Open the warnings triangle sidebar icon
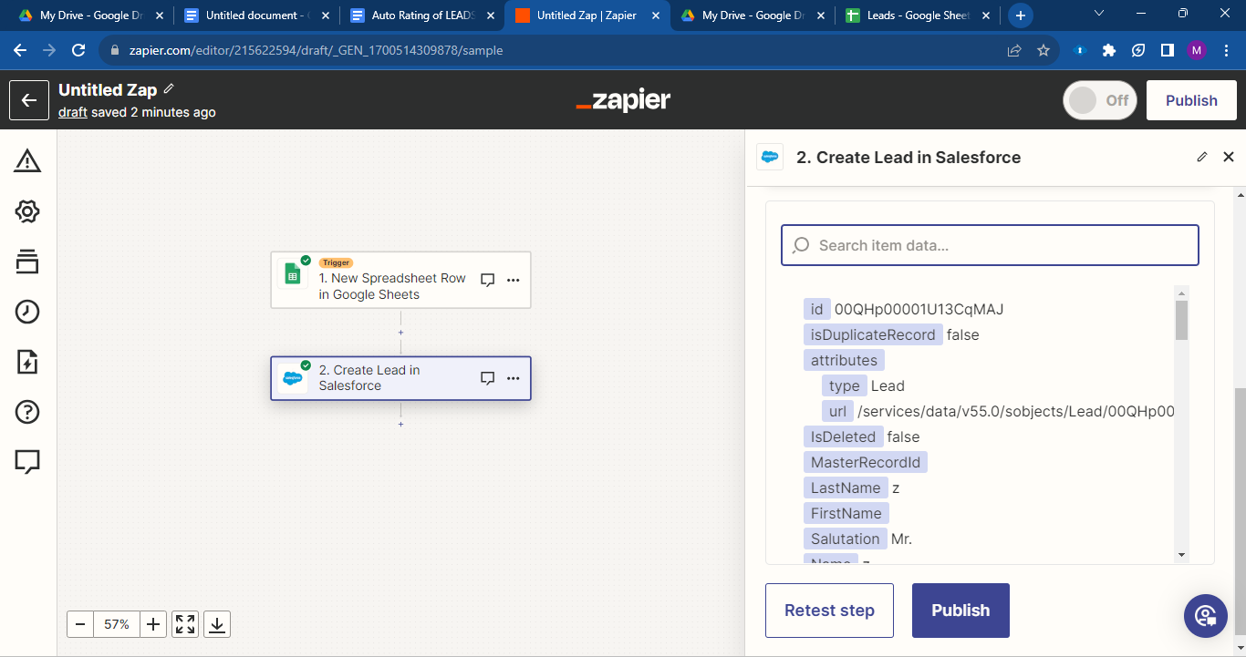 coord(27,161)
